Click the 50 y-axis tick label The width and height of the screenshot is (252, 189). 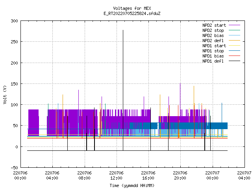pyautogui.click(x=15, y=126)
